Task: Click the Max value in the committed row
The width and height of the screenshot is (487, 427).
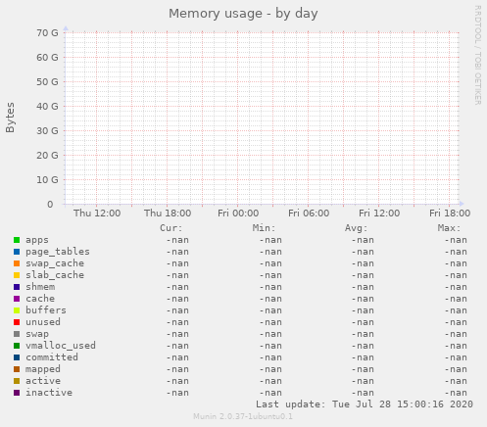Action: (456, 357)
